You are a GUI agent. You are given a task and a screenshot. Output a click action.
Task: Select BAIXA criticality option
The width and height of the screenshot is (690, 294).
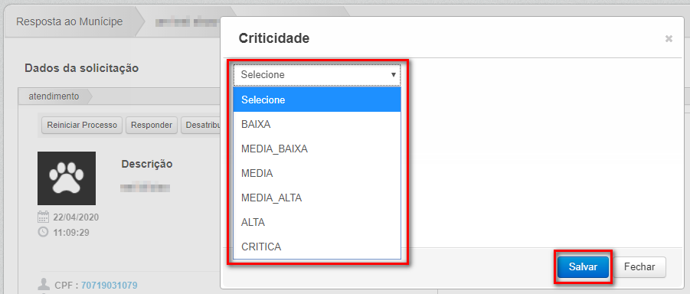click(317, 125)
